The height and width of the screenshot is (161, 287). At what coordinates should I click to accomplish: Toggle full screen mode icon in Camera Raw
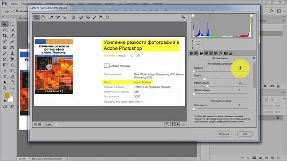[183, 17]
